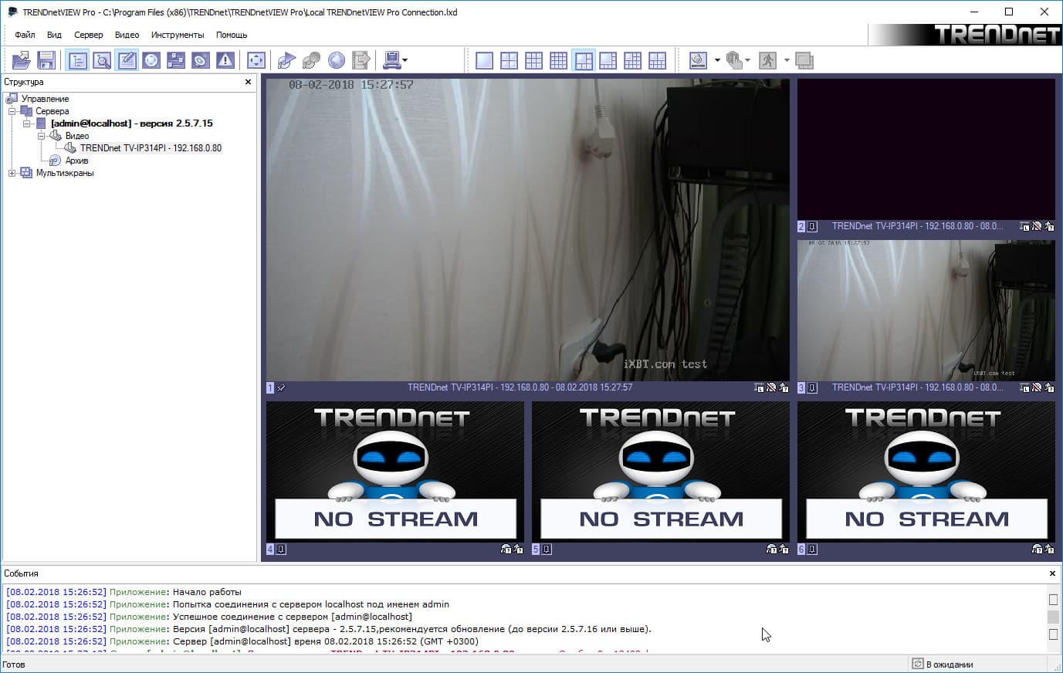Image resolution: width=1063 pixels, height=673 pixels.
Task: Select the Архив tree item
Action: 76,161
